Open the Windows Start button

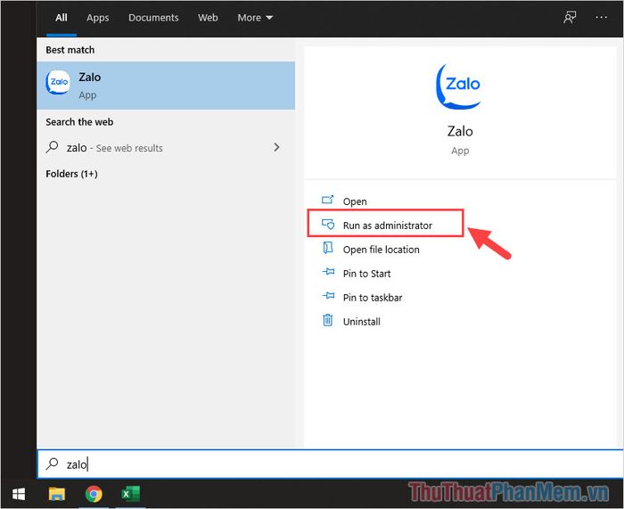[x=19, y=494]
